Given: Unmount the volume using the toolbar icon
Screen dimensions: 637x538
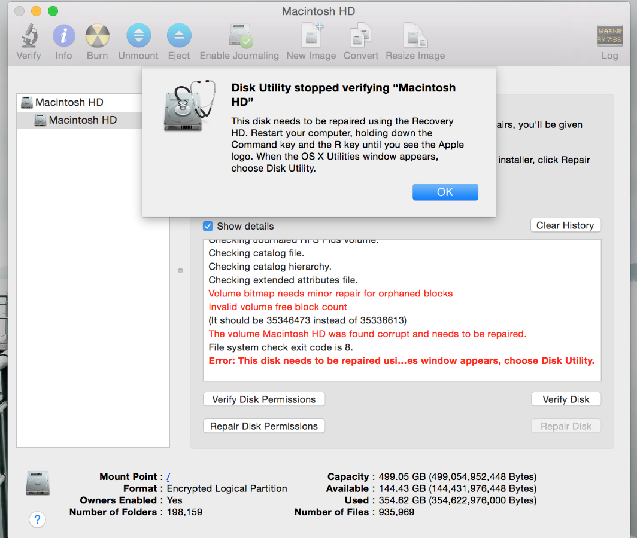Looking at the screenshot, I should tap(138, 36).
